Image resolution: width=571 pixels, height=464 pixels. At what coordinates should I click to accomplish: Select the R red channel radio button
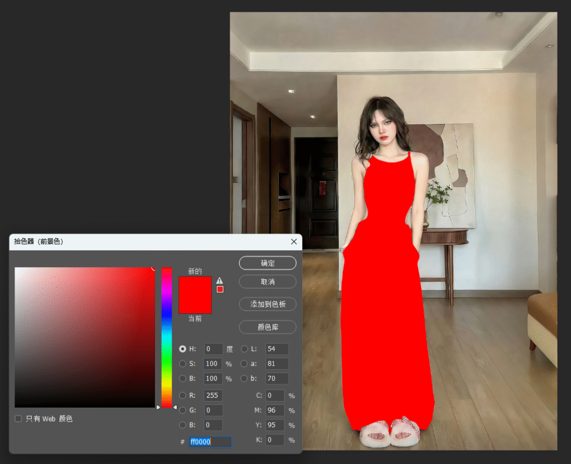[183, 395]
